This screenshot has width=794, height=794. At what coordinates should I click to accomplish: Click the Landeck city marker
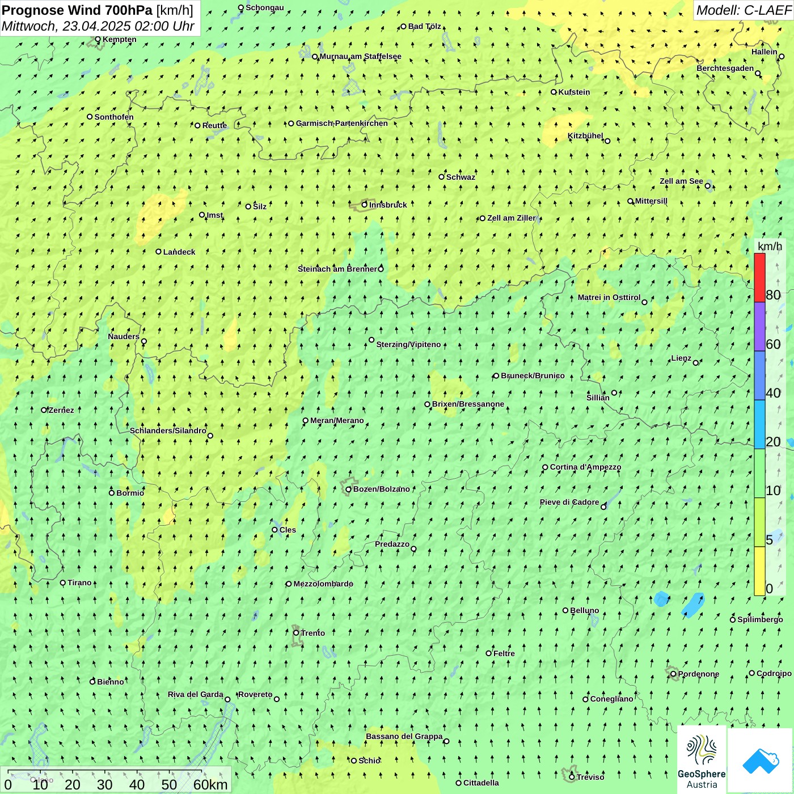pos(159,252)
